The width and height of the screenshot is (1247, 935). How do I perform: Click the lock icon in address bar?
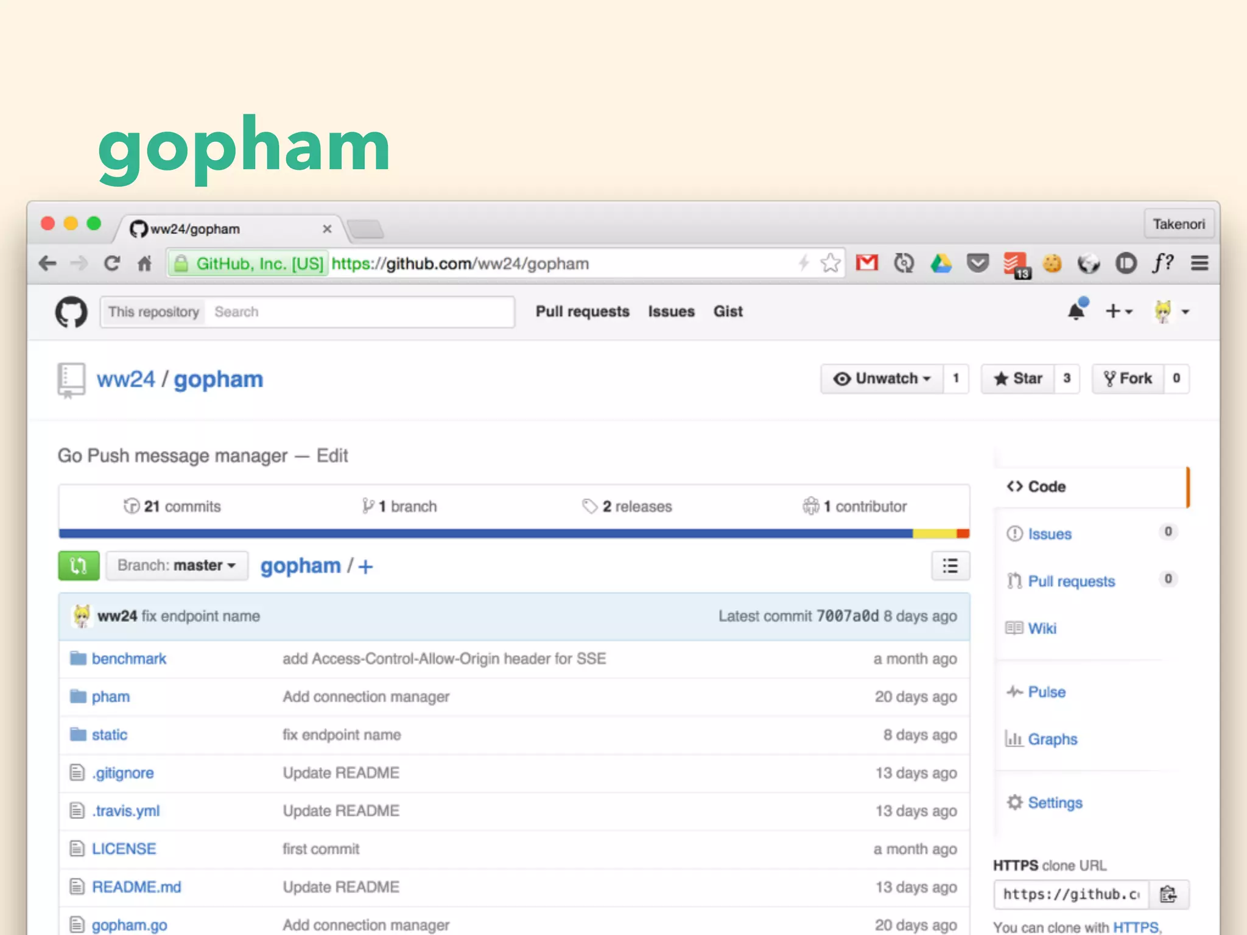[180, 263]
